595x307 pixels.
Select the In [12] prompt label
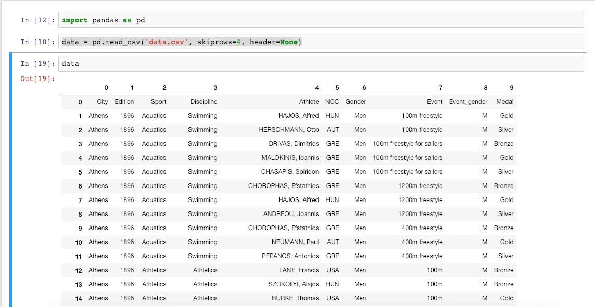(38, 20)
